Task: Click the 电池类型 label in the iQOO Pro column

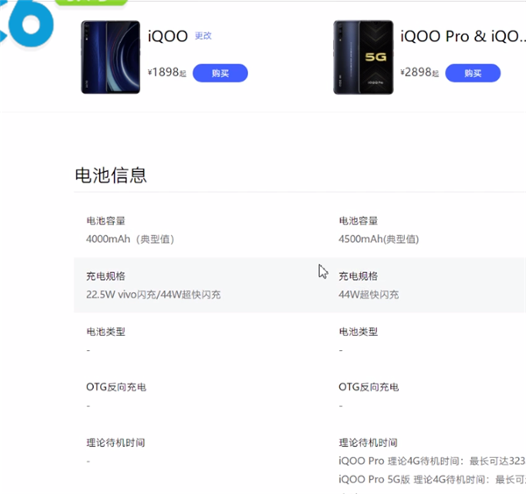Action: tap(359, 332)
